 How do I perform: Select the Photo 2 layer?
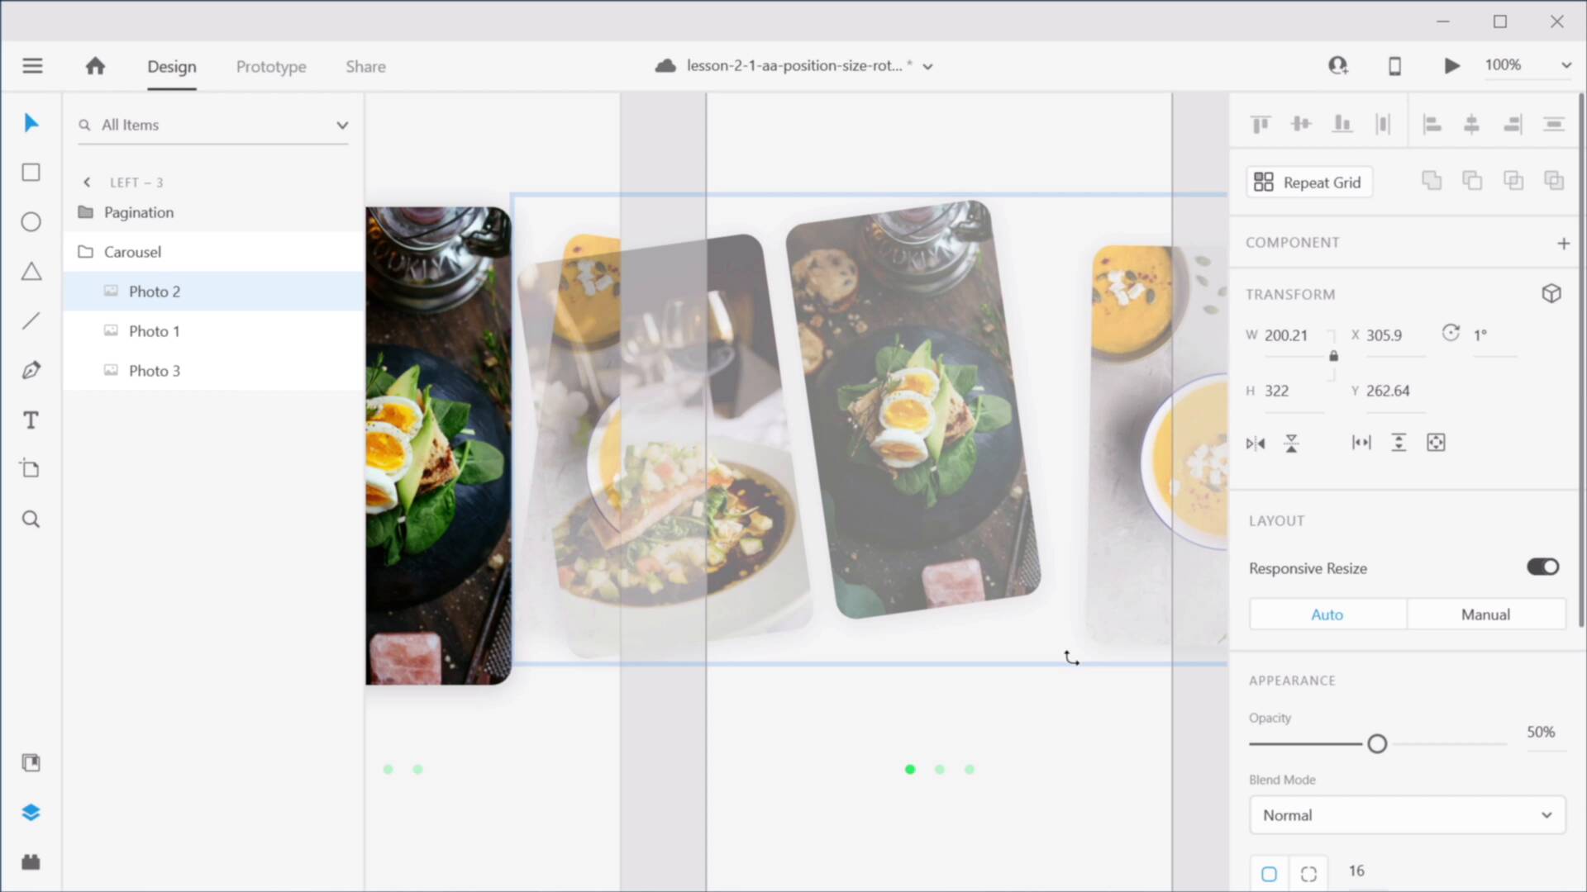click(213, 292)
